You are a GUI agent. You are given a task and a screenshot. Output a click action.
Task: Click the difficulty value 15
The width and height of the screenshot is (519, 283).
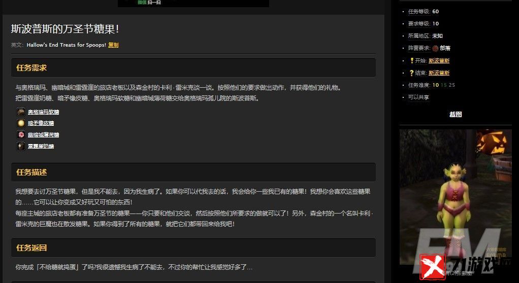coord(444,85)
